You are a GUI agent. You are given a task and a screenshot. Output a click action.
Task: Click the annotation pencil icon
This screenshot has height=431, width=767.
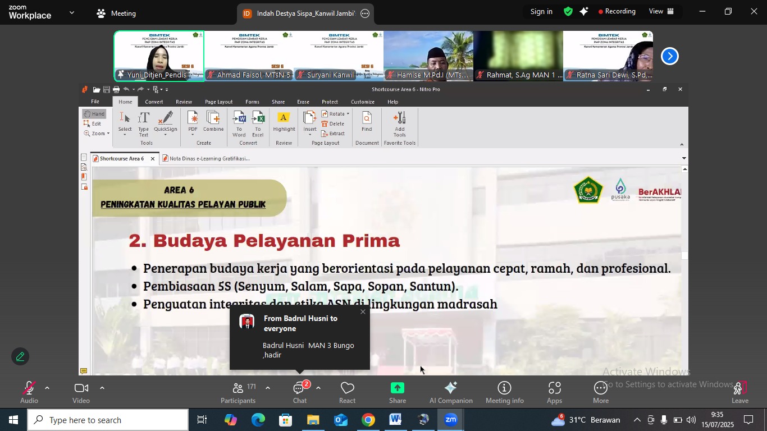click(x=20, y=357)
